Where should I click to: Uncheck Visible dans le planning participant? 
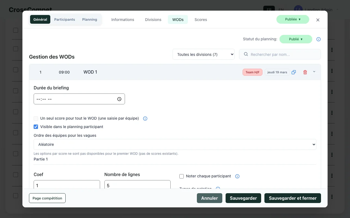pos(36,127)
